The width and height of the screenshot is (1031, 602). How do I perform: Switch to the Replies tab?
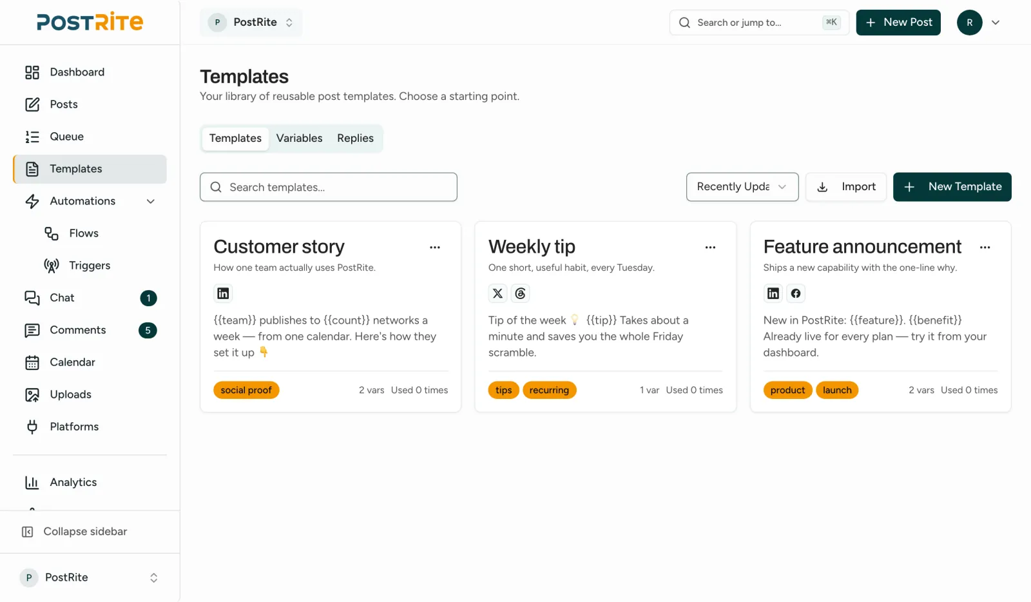[355, 139]
